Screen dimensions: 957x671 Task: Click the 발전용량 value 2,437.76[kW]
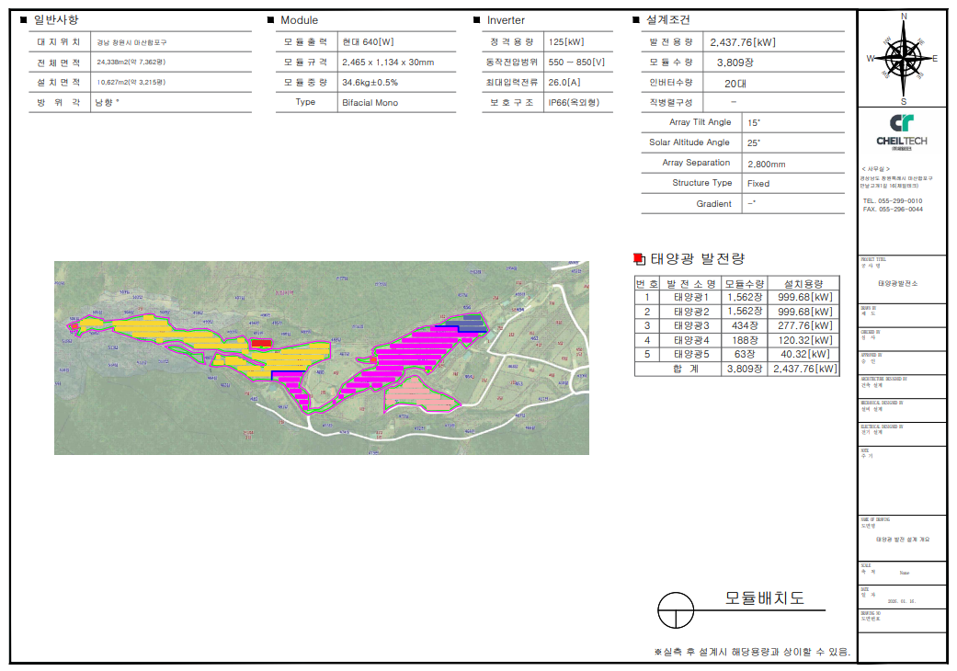[x=743, y=42]
